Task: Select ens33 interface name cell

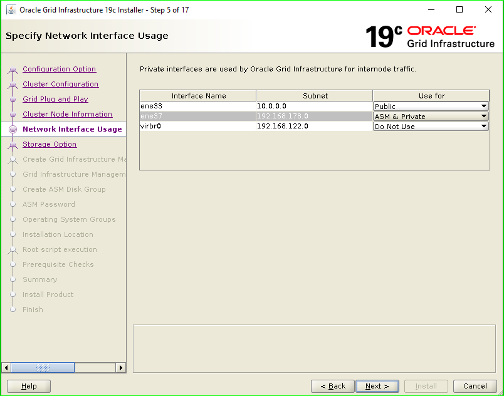Action: (x=197, y=106)
